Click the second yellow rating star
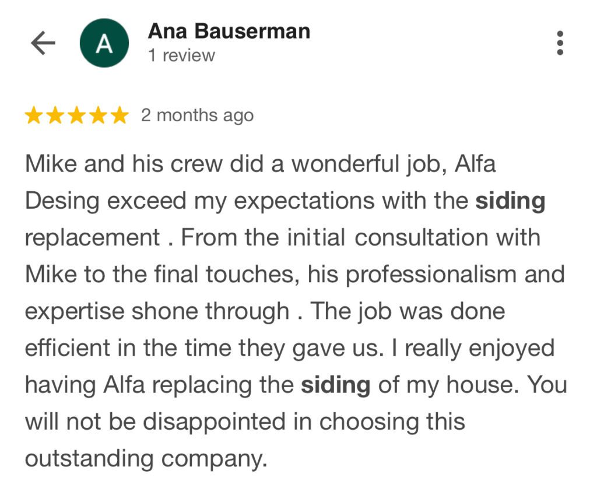The image size is (597, 491). (x=55, y=116)
